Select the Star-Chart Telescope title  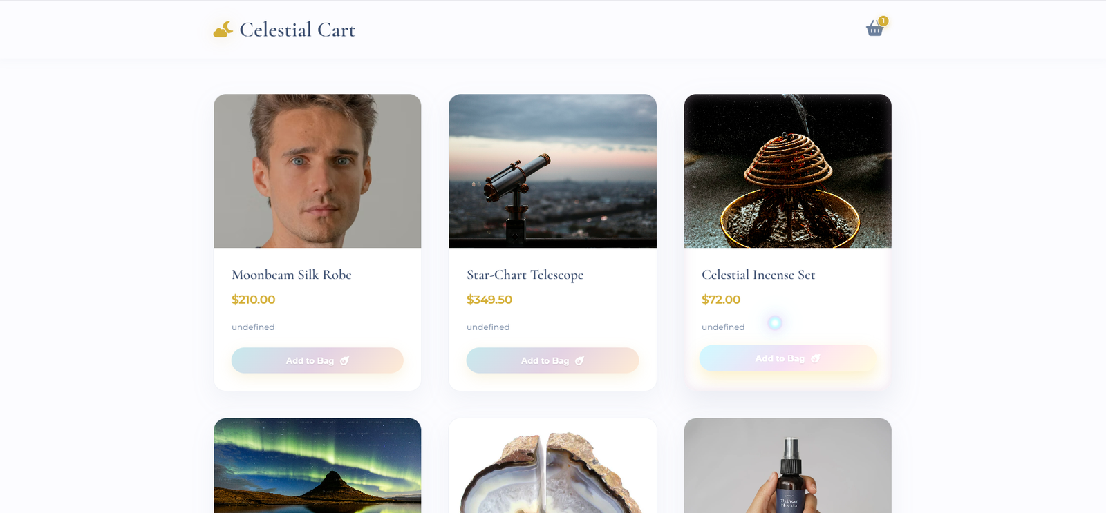pos(525,274)
